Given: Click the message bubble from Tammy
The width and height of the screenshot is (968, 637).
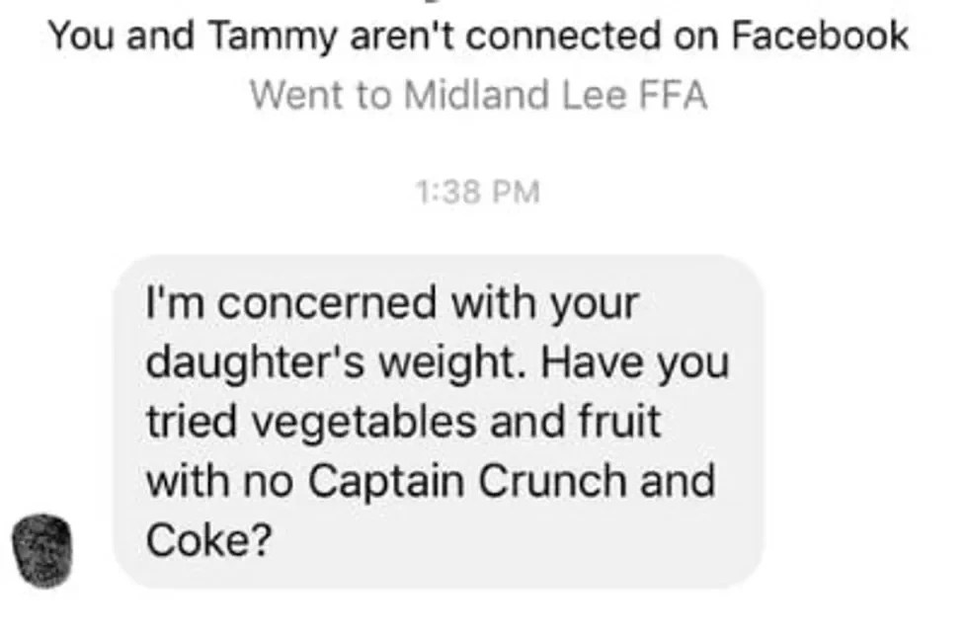Looking at the screenshot, I should click(x=439, y=422).
